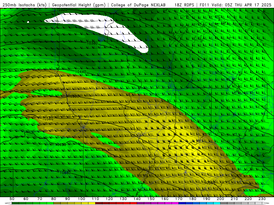
Task: Click the darkest blue swatch starting at 170
Action: pyautogui.click(x=182, y=203)
